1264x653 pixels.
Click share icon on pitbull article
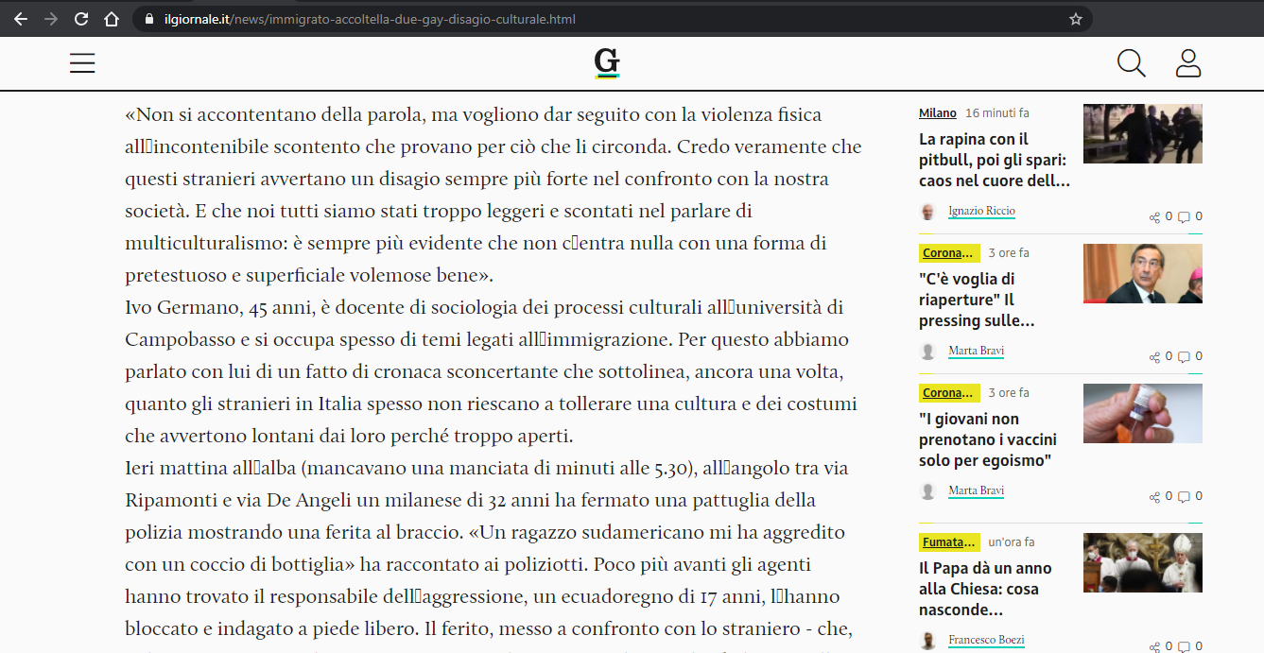pos(1154,217)
